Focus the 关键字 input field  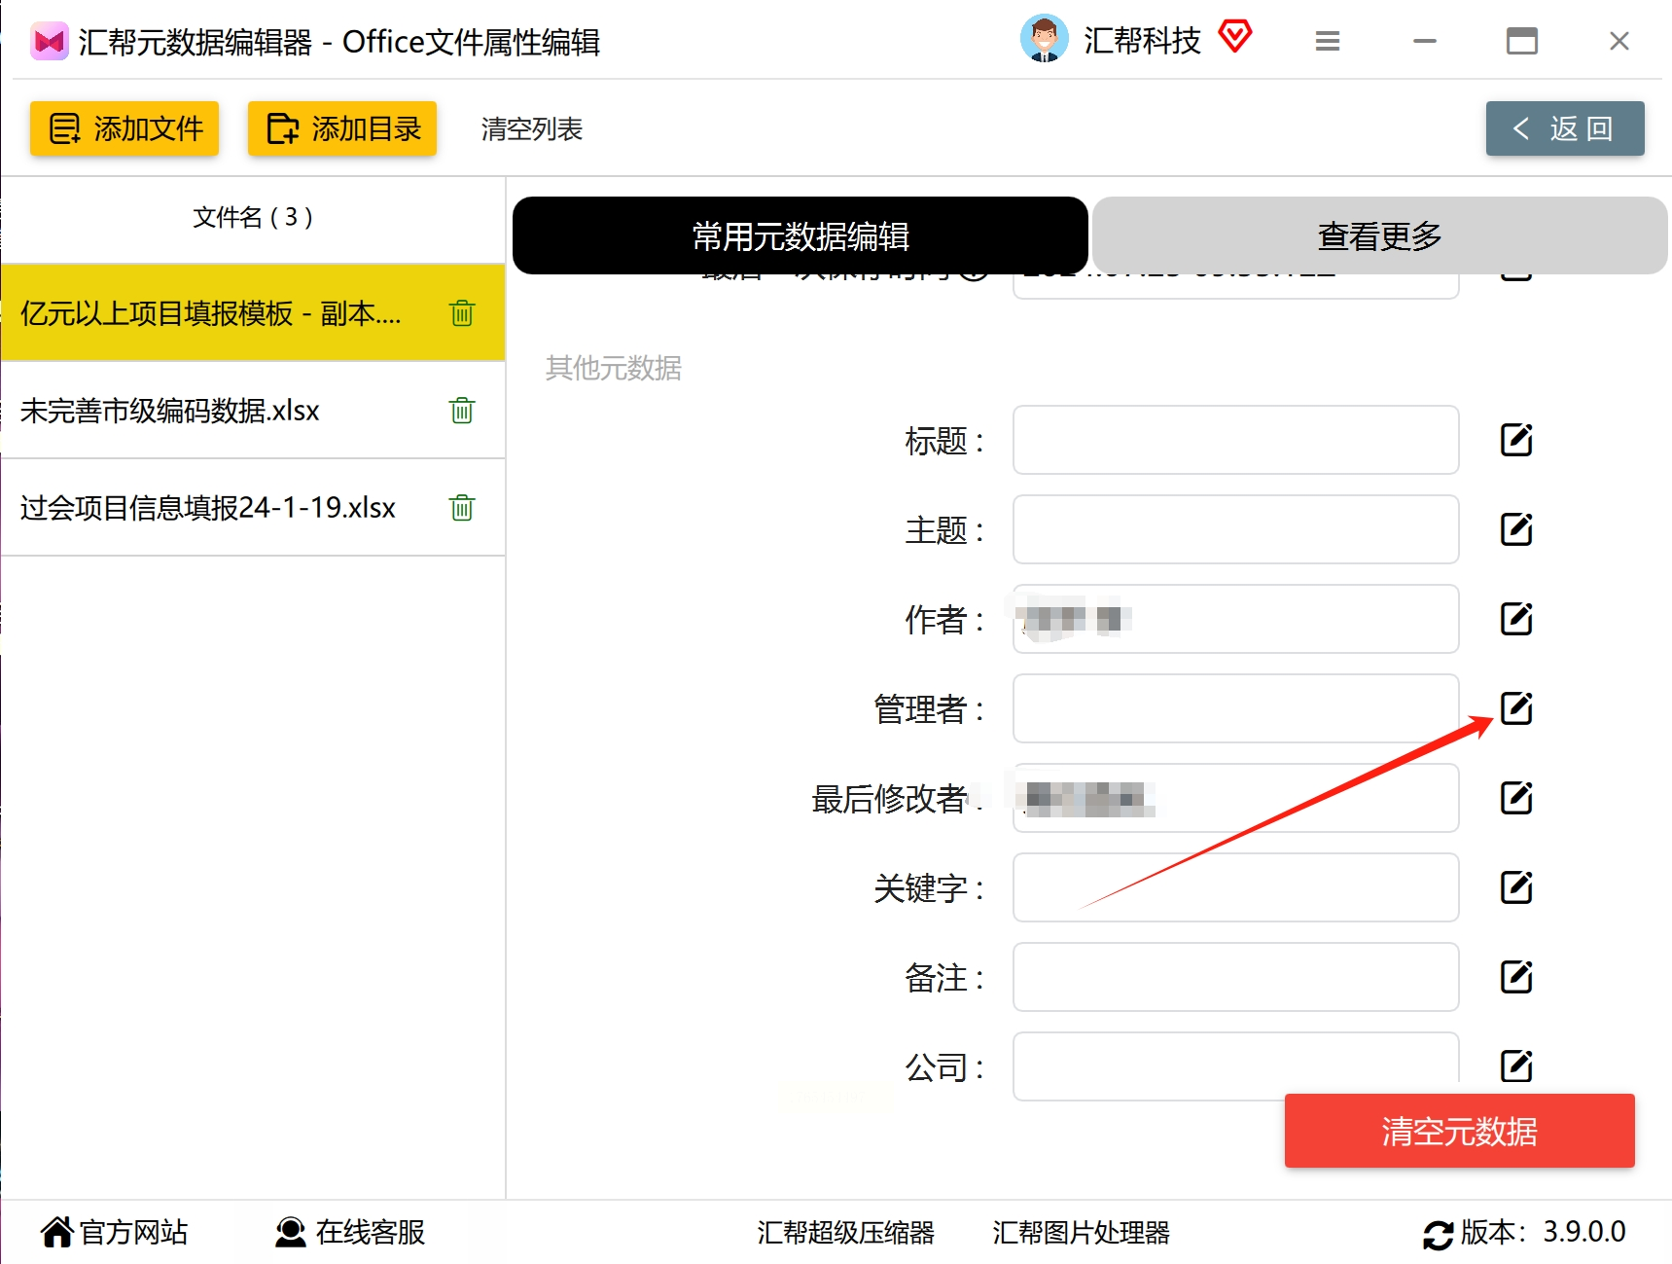pos(1235,887)
